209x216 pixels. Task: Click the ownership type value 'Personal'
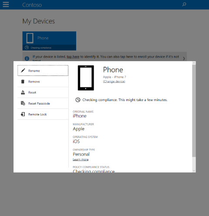point(81,154)
